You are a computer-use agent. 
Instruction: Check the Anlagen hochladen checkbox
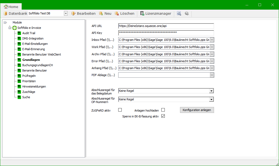pos(163,110)
